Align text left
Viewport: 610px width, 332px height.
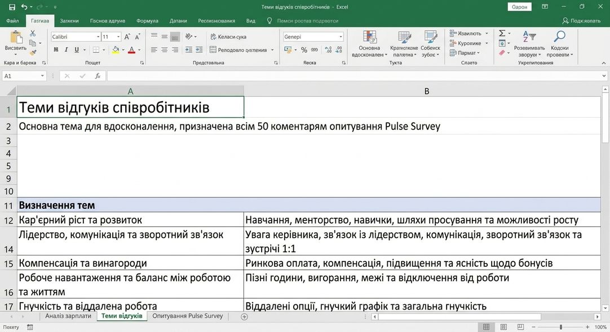pos(154,50)
